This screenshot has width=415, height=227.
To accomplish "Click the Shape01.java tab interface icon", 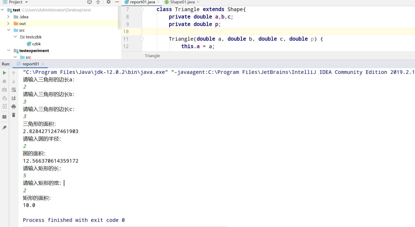I will [167, 2].
